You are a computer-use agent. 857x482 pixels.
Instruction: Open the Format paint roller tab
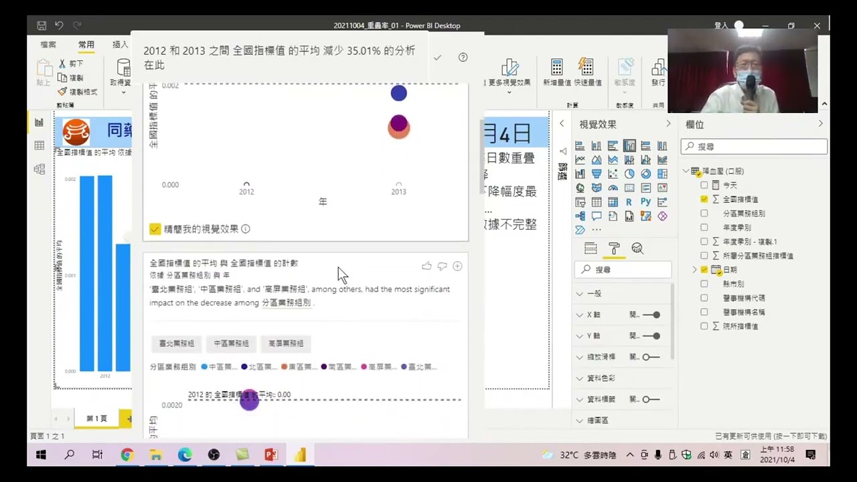click(x=614, y=248)
